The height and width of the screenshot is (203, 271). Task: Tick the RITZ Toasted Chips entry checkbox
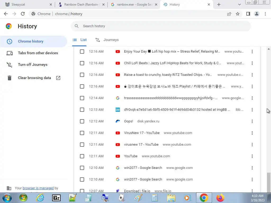pyautogui.click(x=82, y=75)
